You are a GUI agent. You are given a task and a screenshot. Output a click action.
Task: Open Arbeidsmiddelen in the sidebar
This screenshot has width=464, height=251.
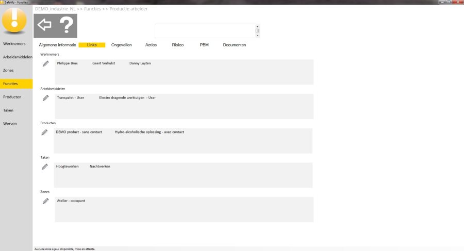point(18,57)
